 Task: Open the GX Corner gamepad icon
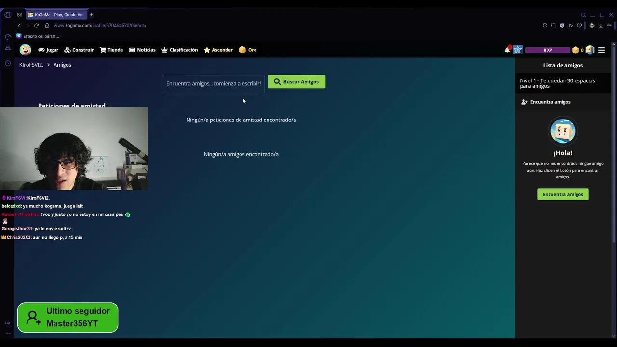pyautogui.click(x=19, y=15)
